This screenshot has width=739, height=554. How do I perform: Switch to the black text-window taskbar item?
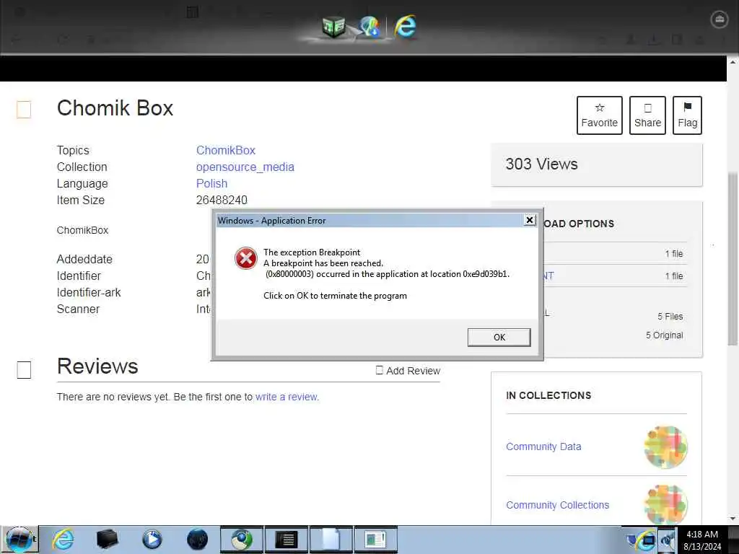click(x=286, y=540)
